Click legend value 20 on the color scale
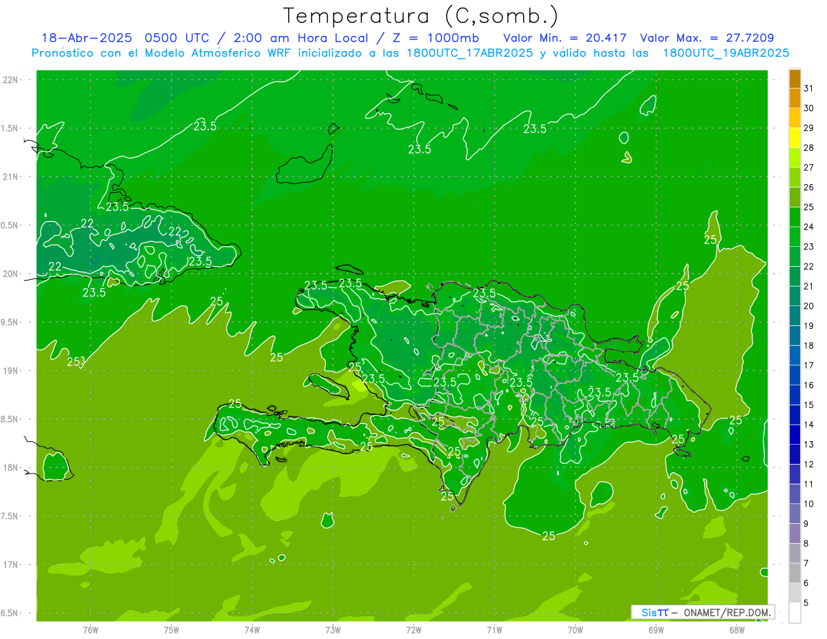The height and width of the screenshot is (639, 827). point(809,306)
